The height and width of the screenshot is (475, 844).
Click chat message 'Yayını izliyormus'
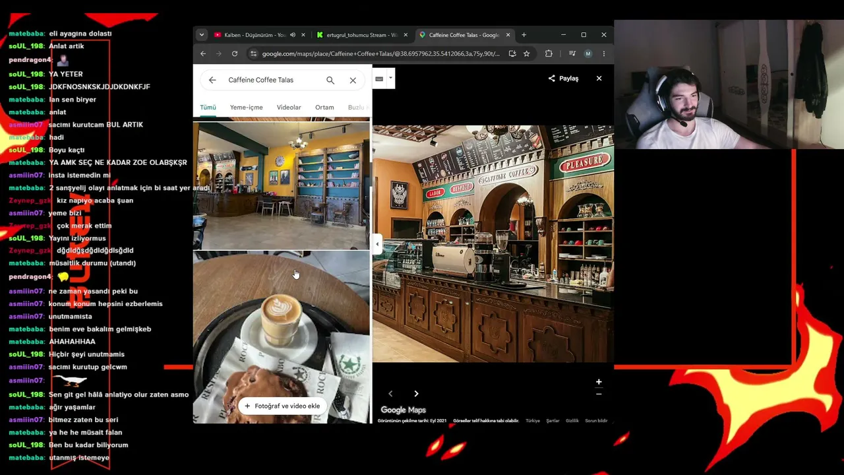[x=77, y=238]
